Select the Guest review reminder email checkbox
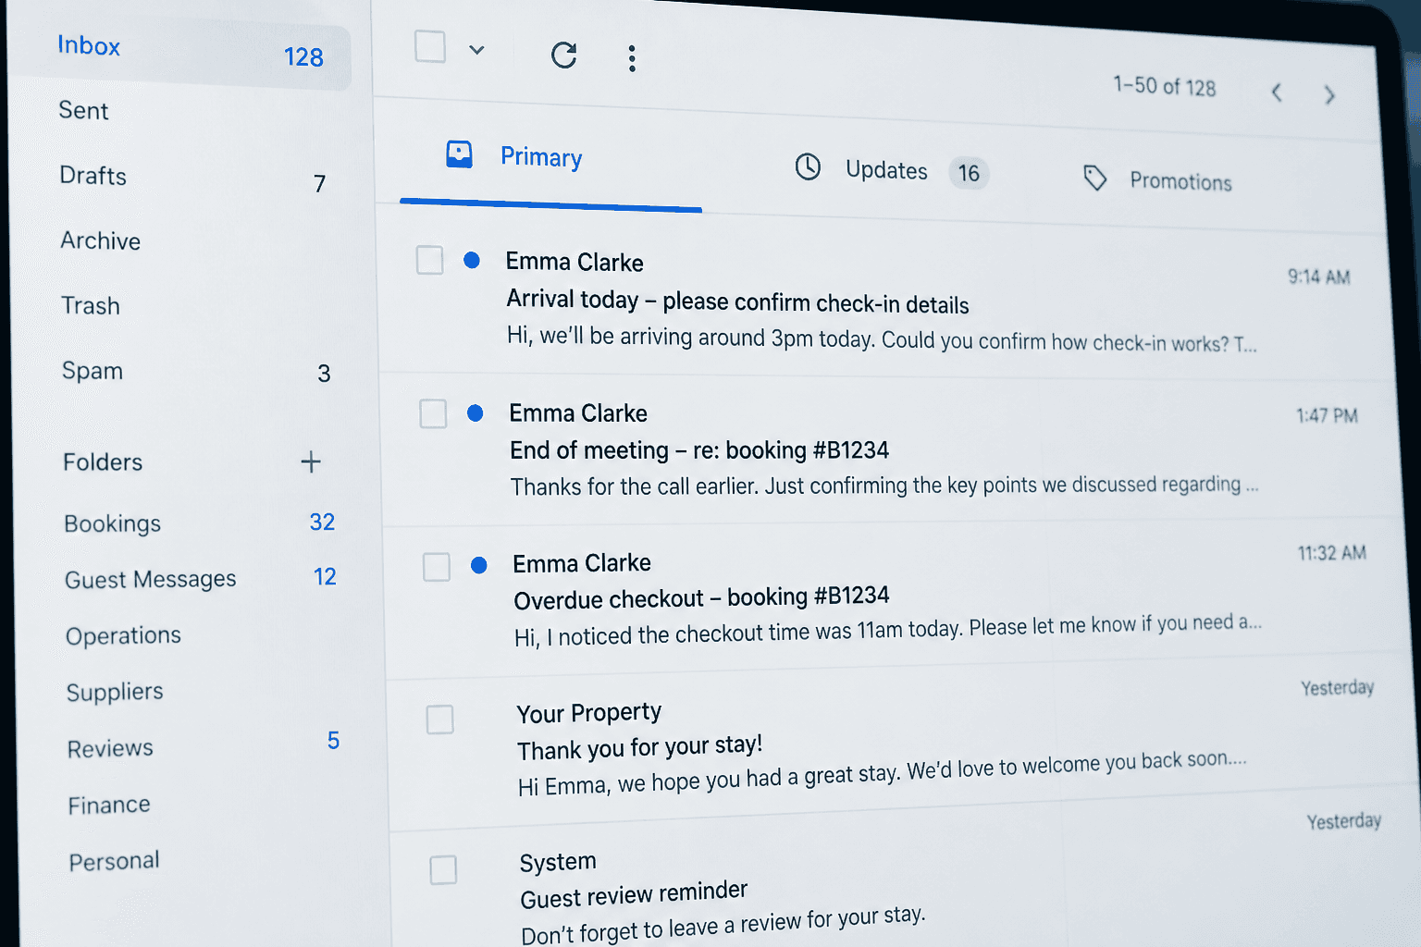Screen dimensions: 1421x947 pyautogui.click(x=443, y=869)
